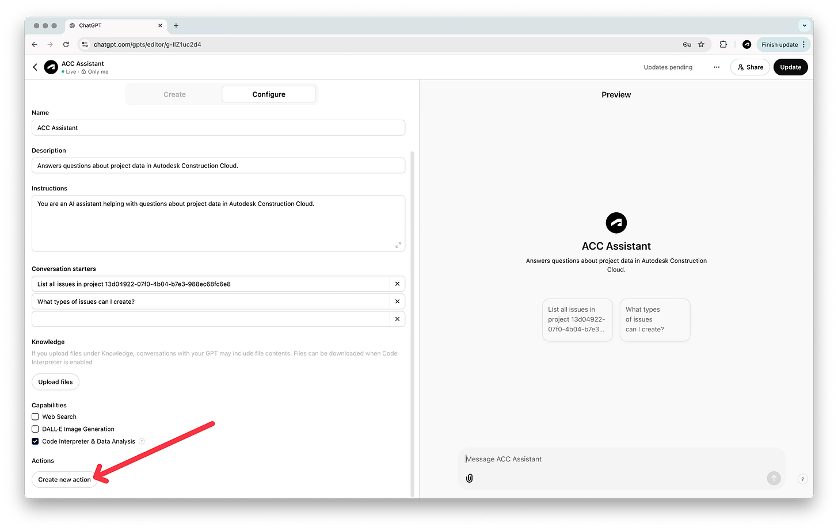Image resolution: width=838 pixels, height=531 pixels.
Task: Click the browser address bar URL
Action: [147, 44]
